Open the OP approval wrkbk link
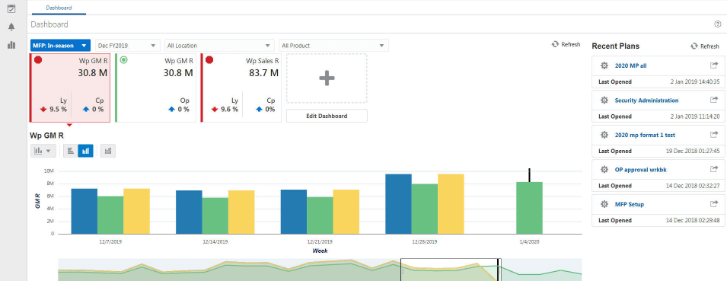 (641, 170)
